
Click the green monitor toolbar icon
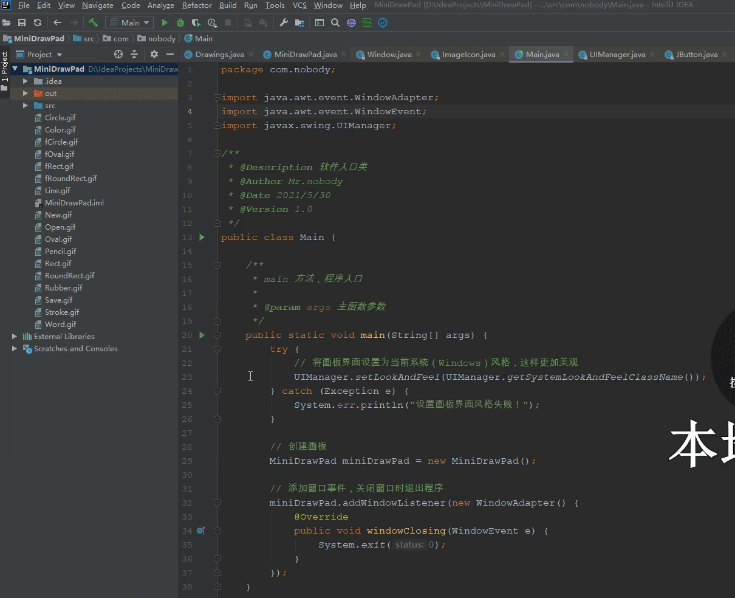tap(367, 22)
